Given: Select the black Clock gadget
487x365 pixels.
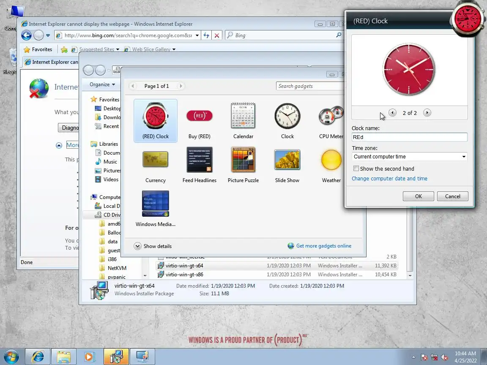Looking at the screenshot, I should pos(287,121).
